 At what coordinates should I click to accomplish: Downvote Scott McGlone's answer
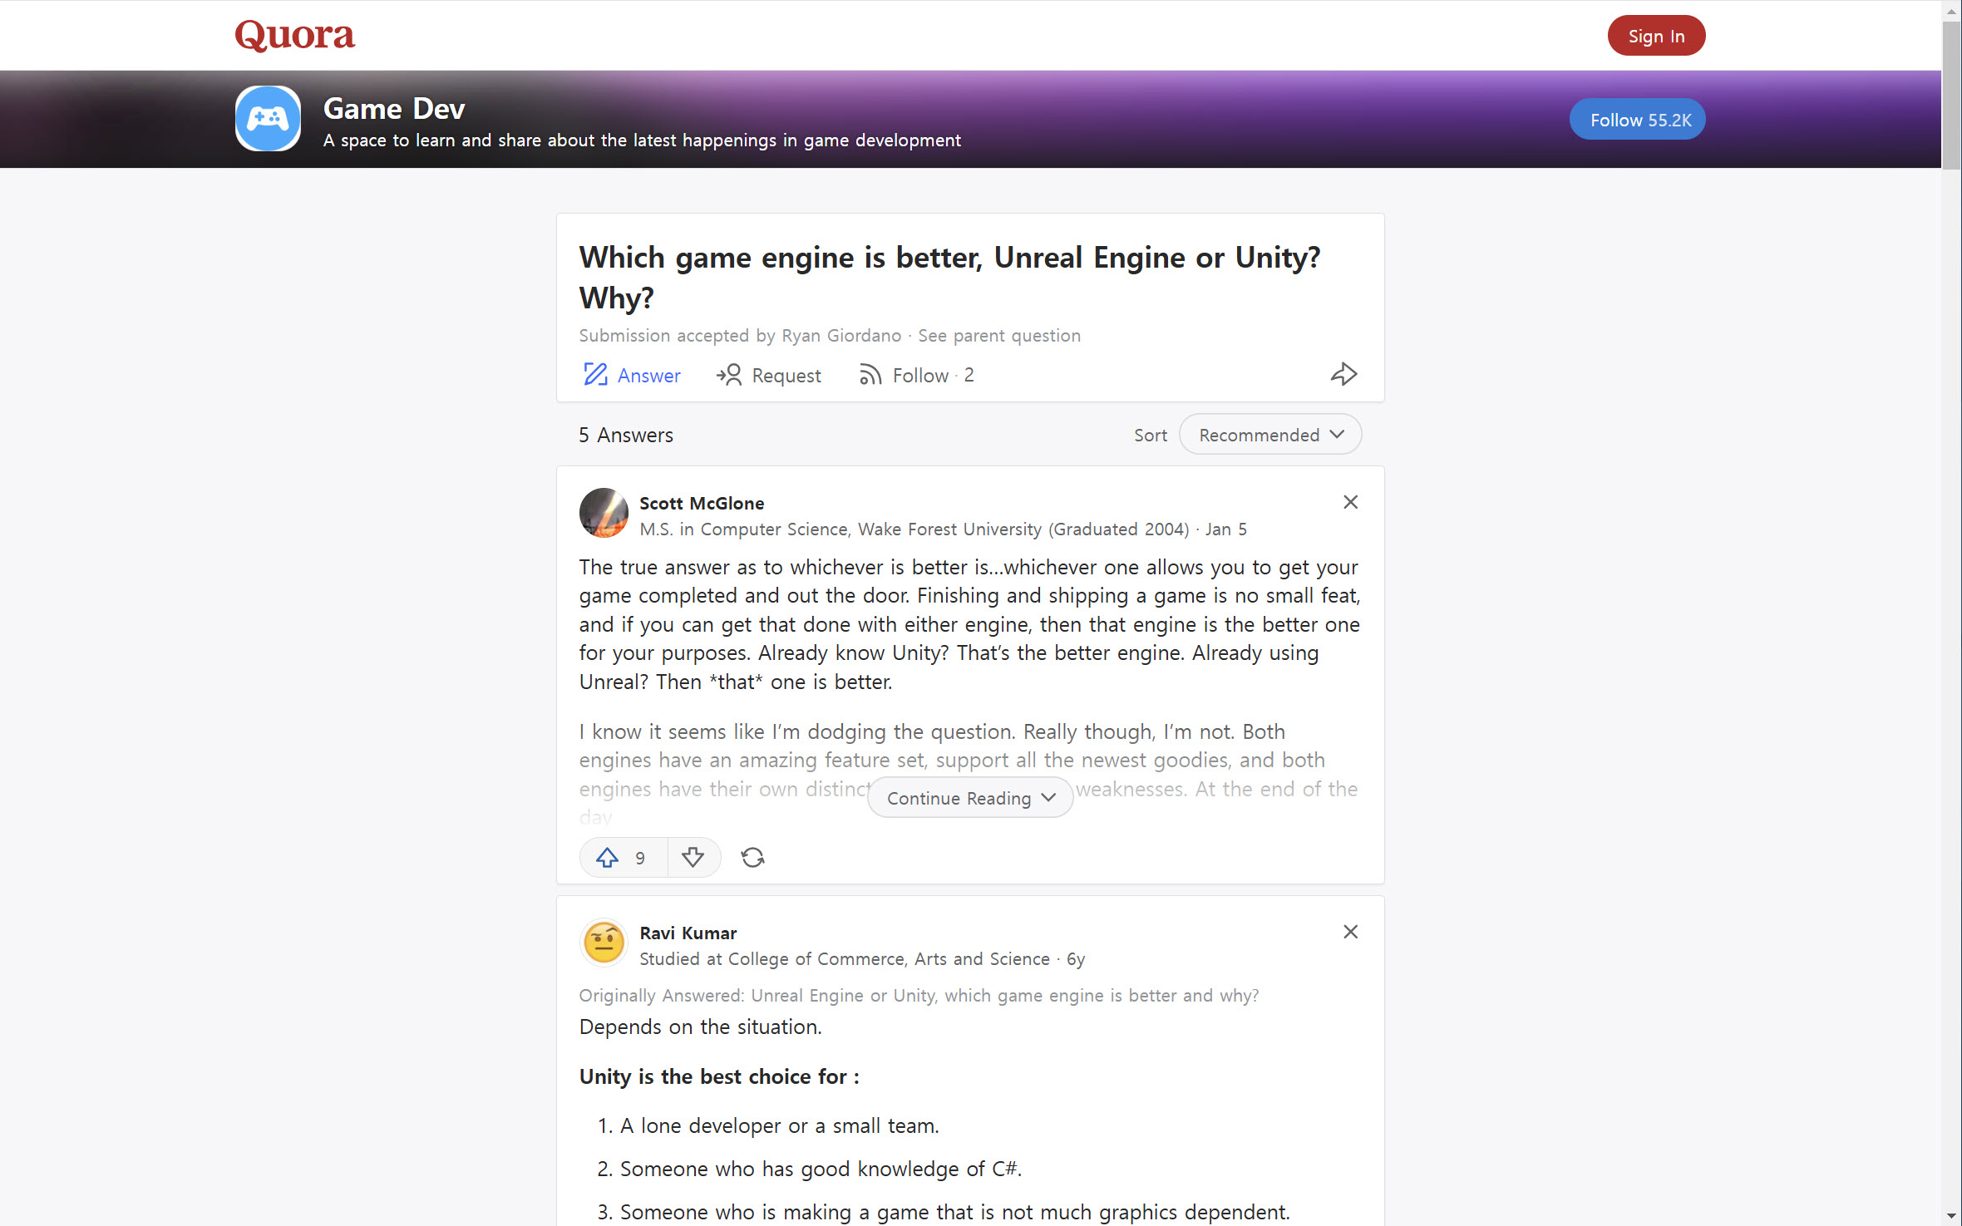[693, 858]
